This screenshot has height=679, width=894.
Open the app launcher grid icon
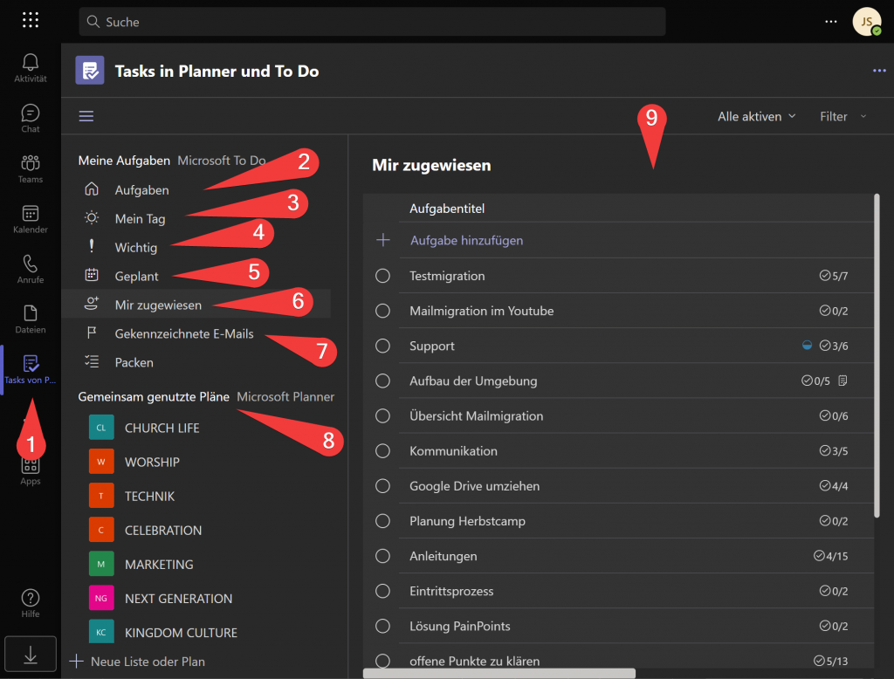tap(31, 21)
